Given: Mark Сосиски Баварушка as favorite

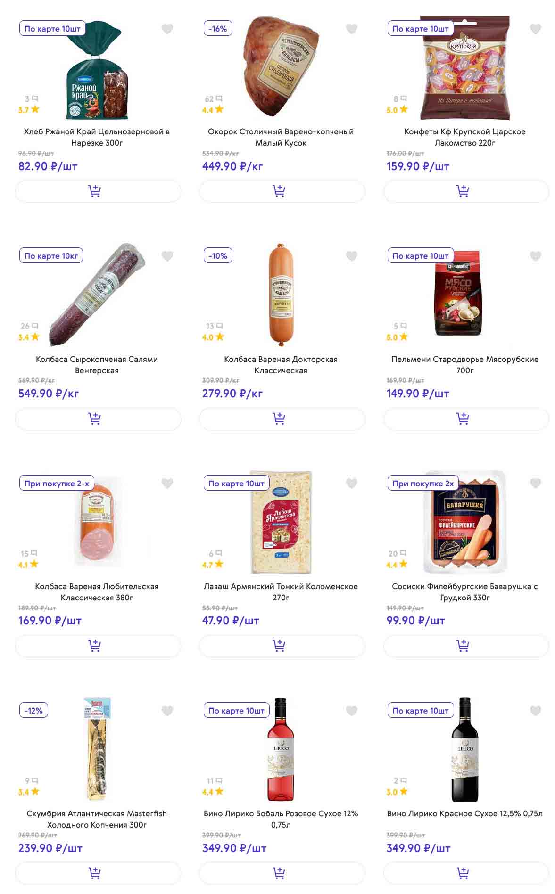Looking at the screenshot, I should [x=535, y=484].
